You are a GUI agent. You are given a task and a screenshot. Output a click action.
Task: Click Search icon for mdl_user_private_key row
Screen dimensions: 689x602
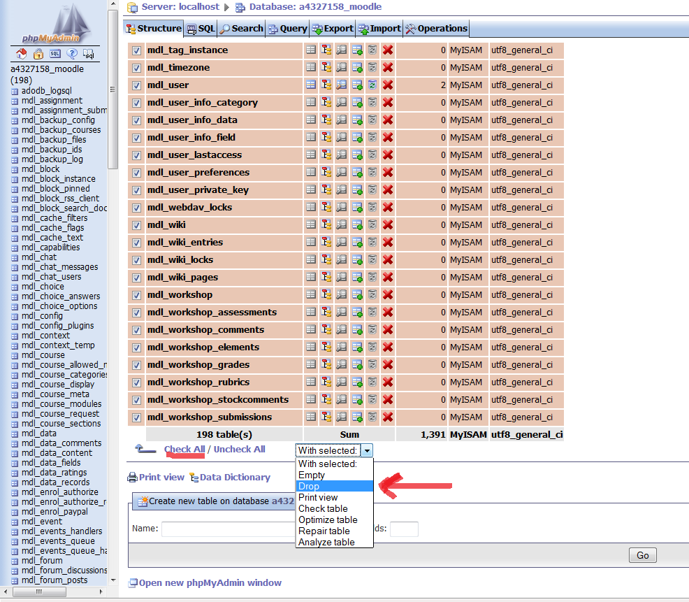tap(342, 189)
